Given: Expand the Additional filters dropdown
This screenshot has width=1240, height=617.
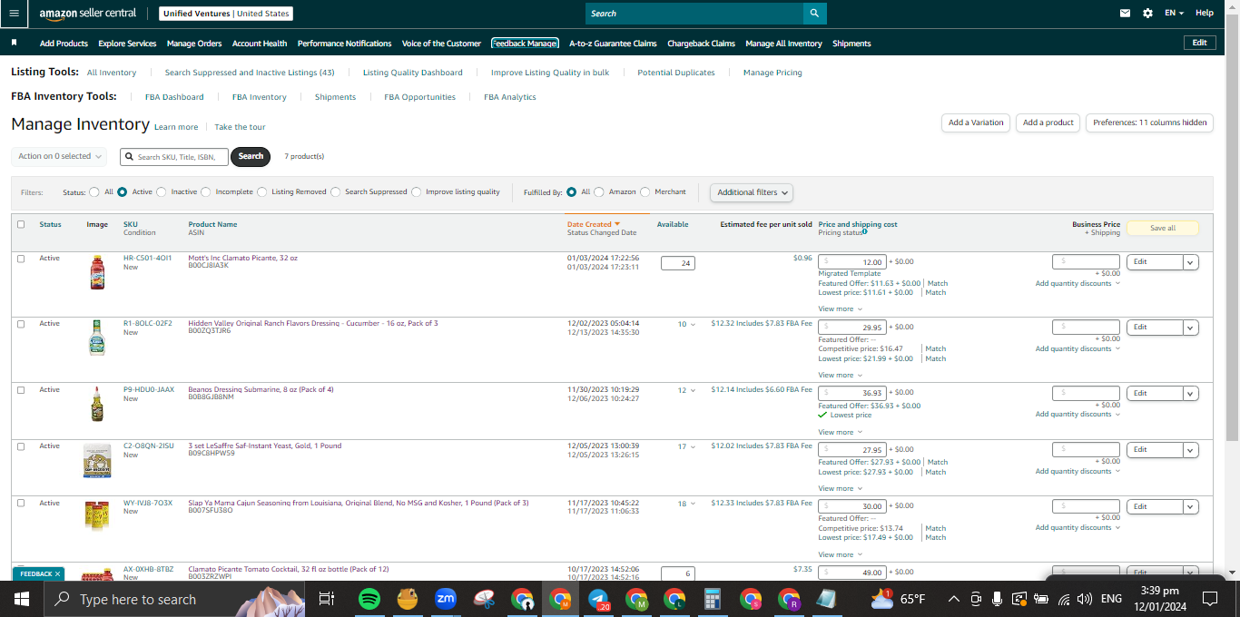Looking at the screenshot, I should pos(752,192).
